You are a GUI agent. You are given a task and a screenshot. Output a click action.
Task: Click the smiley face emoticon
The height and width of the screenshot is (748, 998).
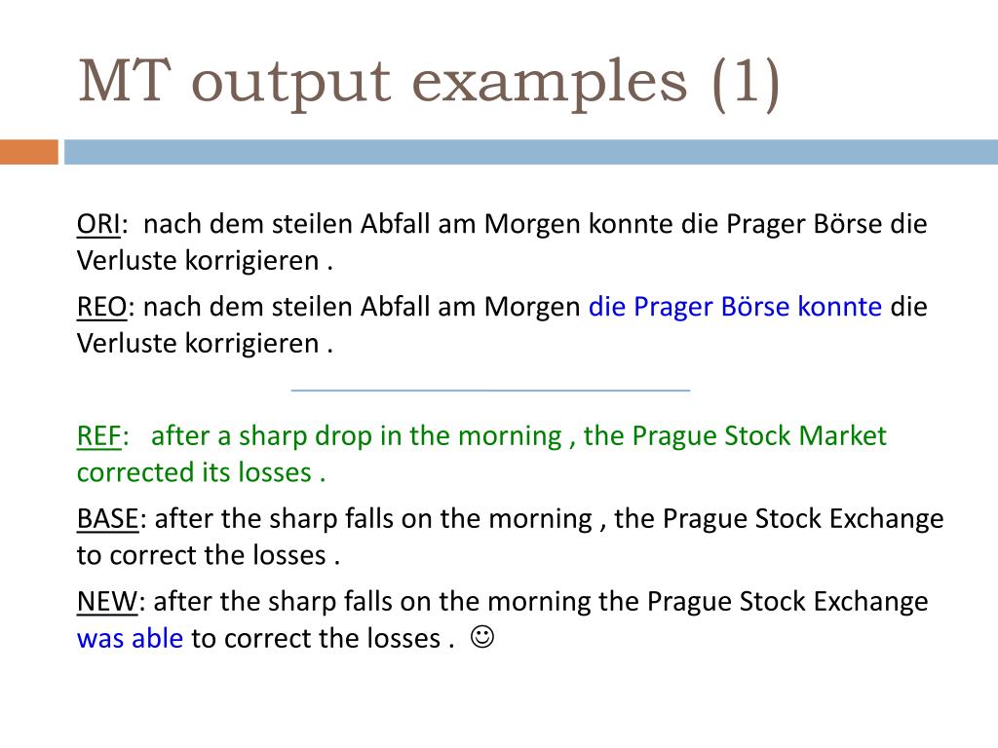(x=481, y=637)
